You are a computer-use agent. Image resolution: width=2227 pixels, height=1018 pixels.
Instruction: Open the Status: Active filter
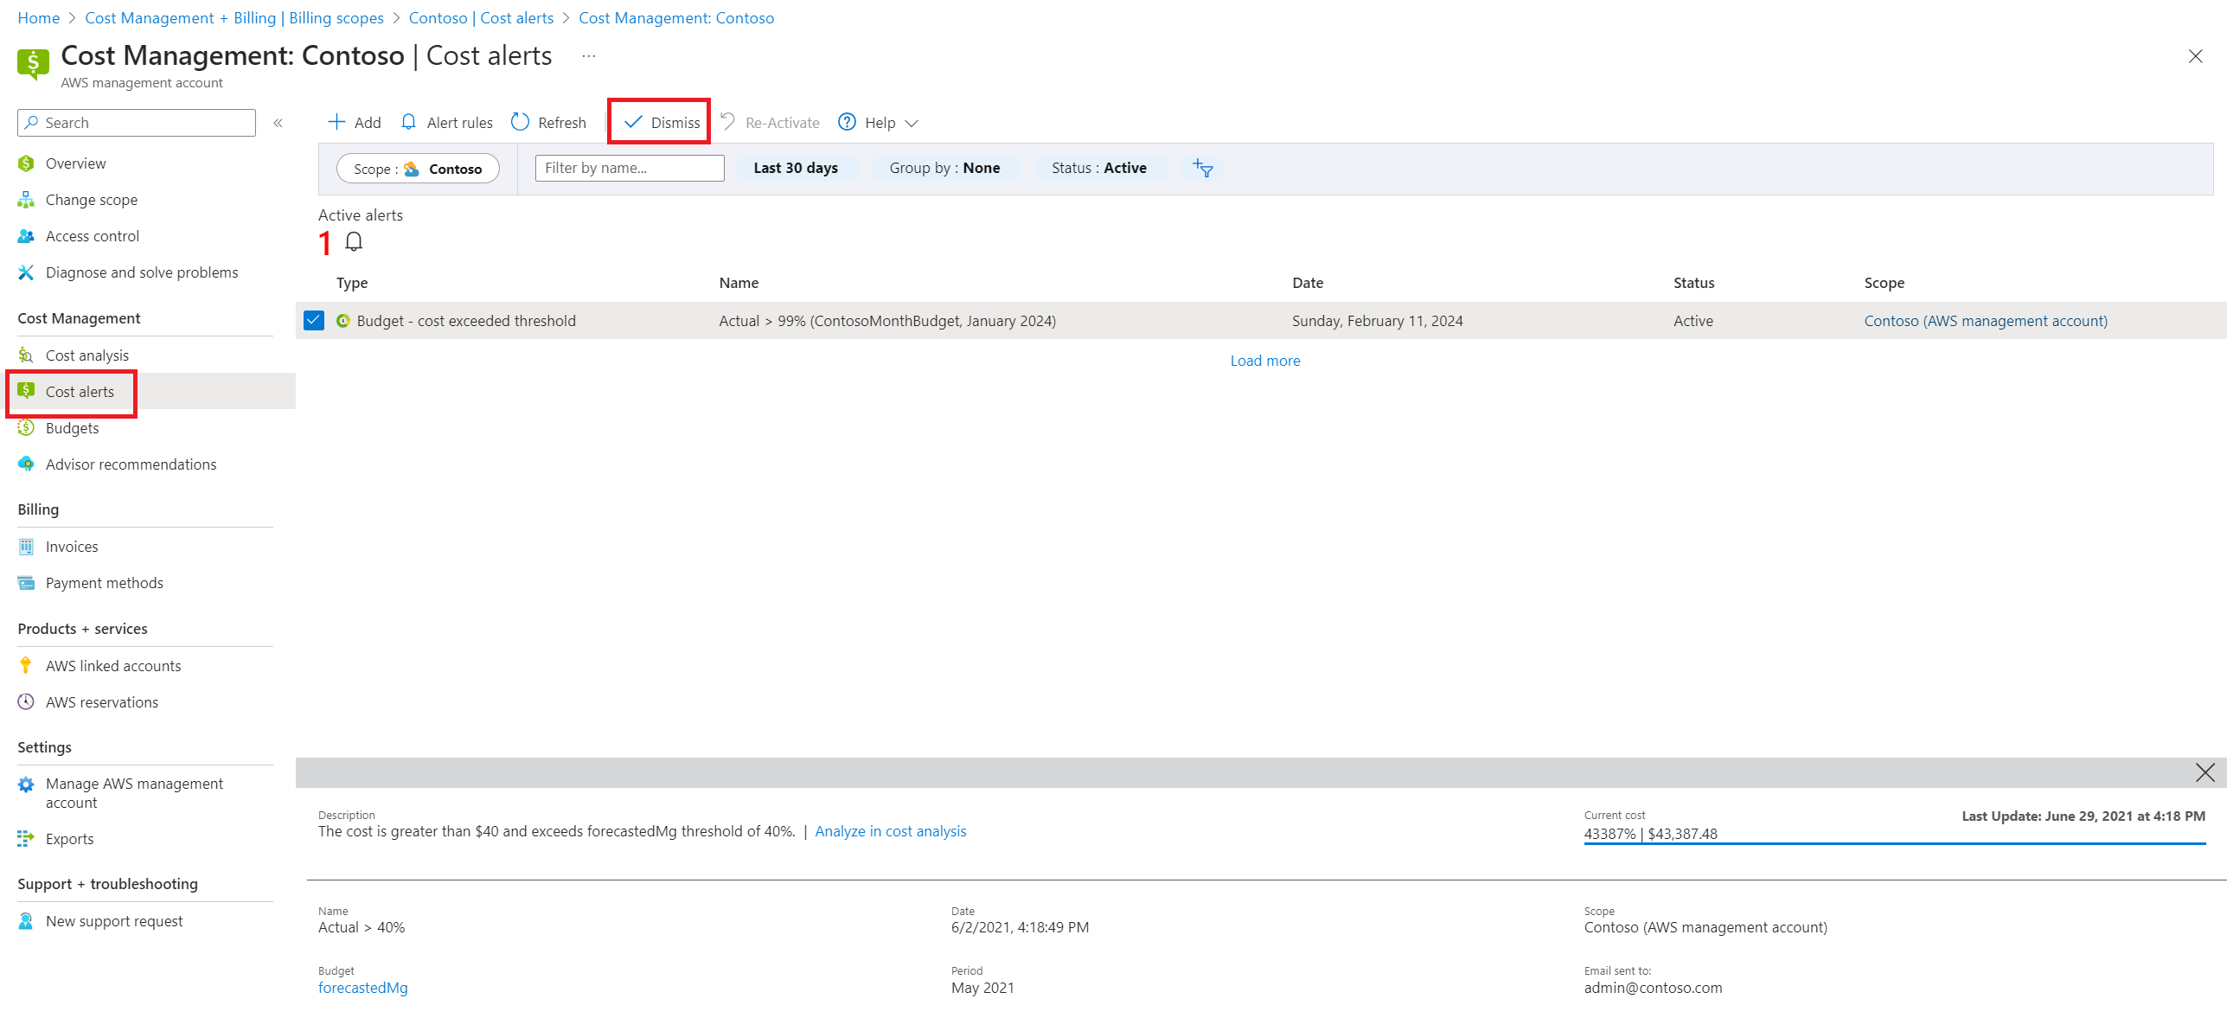point(1098,168)
